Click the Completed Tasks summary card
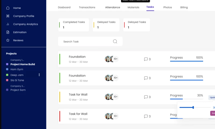Screen dimensions: 215x129 74,25
